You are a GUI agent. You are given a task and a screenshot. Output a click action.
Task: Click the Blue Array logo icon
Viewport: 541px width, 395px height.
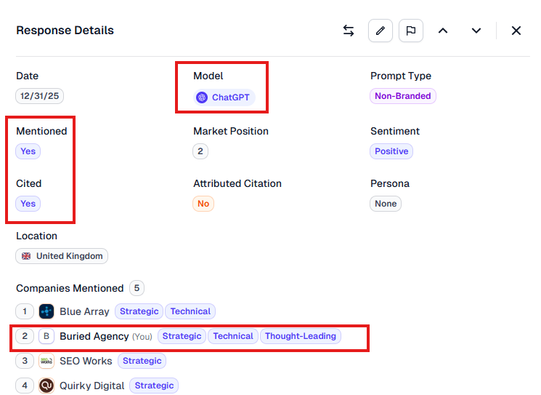pyautogui.click(x=46, y=311)
